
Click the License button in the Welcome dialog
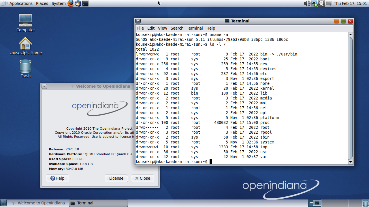pyautogui.click(x=116, y=178)
